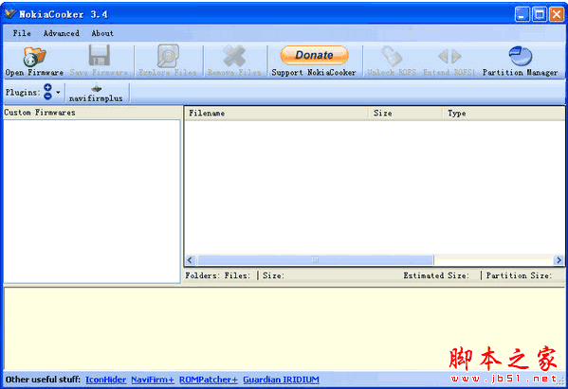Click the Extend ROFS1 arrows icon
This screenshot has height=389, width=568.
(449, 56)
